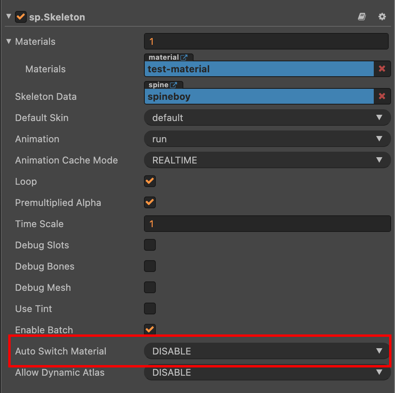The width and height of the screenshot is (395, 393).
Task: Click the Skeleton Data label
Action: click(x=46, y=97)
